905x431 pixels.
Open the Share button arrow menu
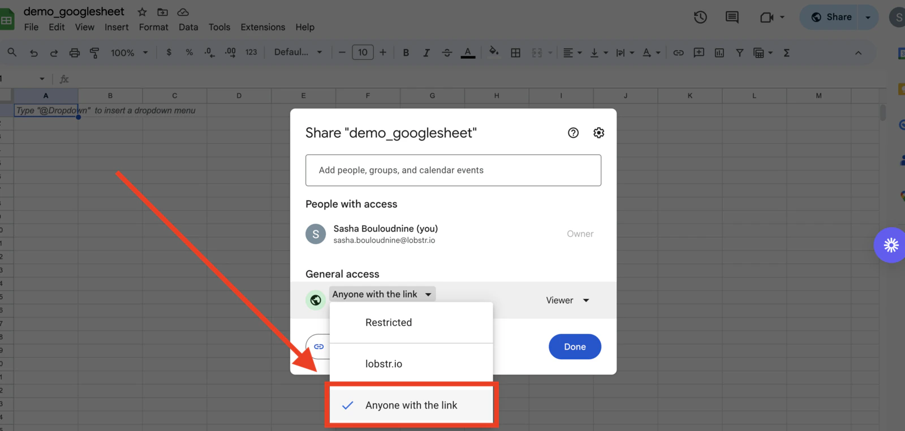(868, 18)
